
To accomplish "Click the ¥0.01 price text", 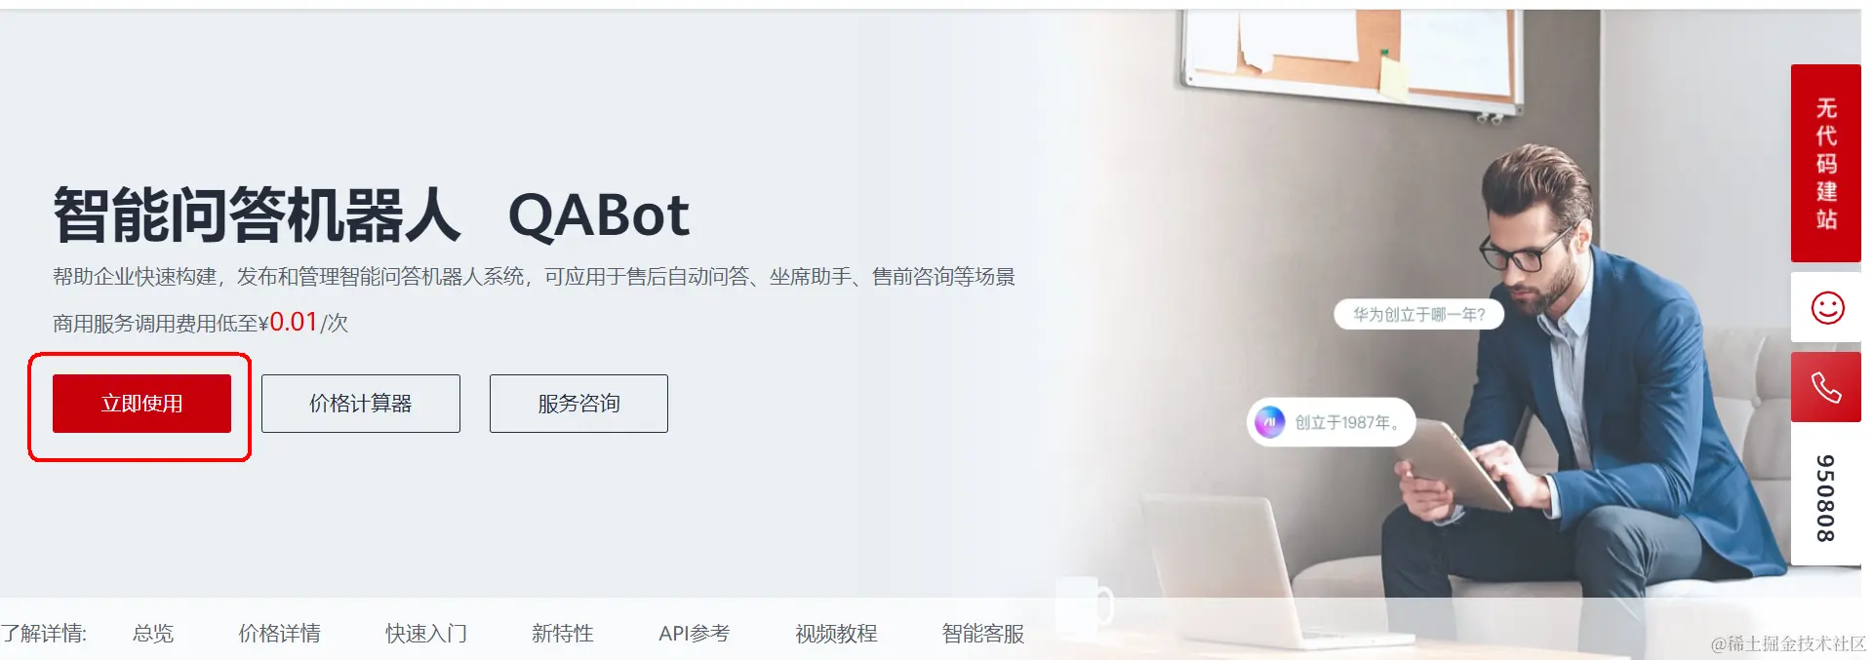I will 290,322.
